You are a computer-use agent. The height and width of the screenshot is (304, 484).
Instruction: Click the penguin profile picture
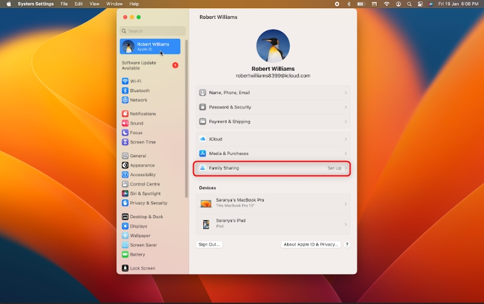tap(273, 46)
